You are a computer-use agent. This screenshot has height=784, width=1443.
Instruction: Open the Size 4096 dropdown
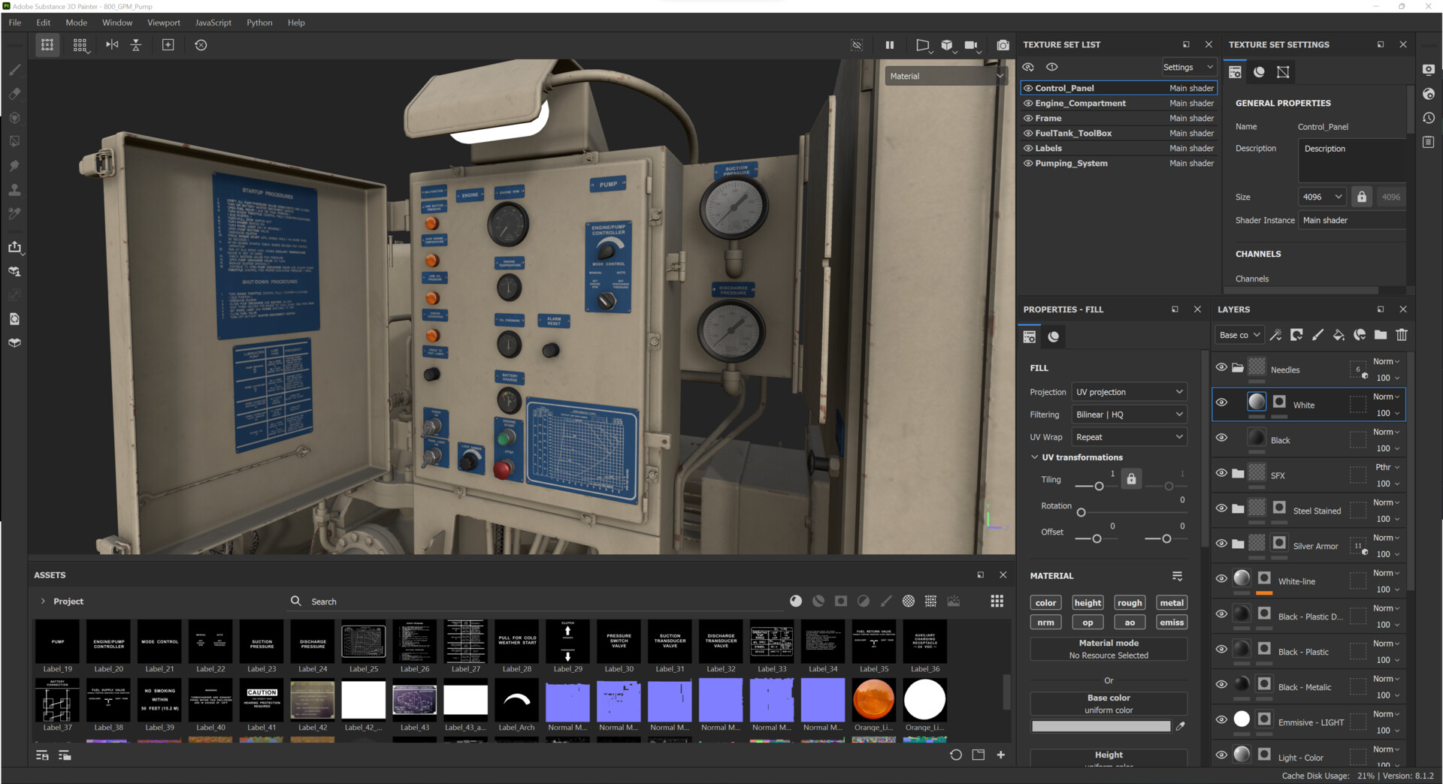[1322, 197]
